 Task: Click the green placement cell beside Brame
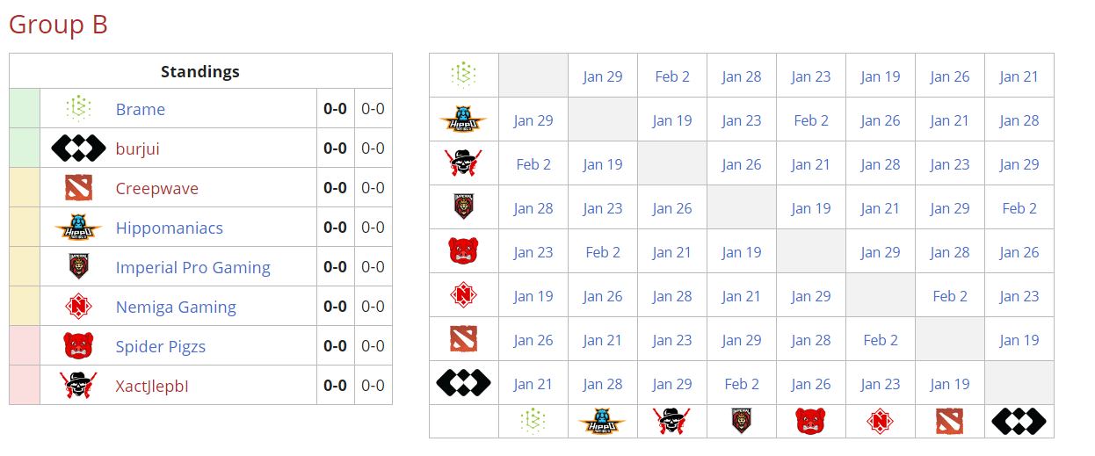(x=25, y=109)
